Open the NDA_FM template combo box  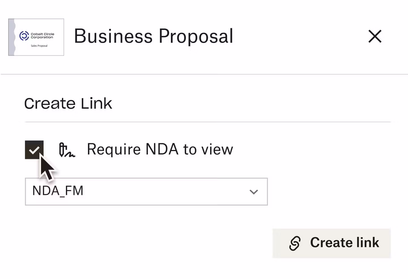coord(146,192)
